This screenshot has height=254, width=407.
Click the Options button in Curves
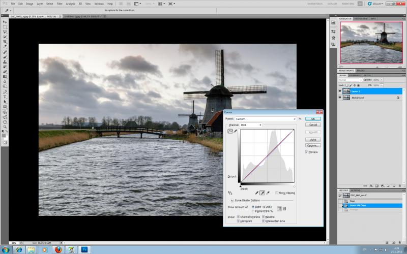[313, 145]
